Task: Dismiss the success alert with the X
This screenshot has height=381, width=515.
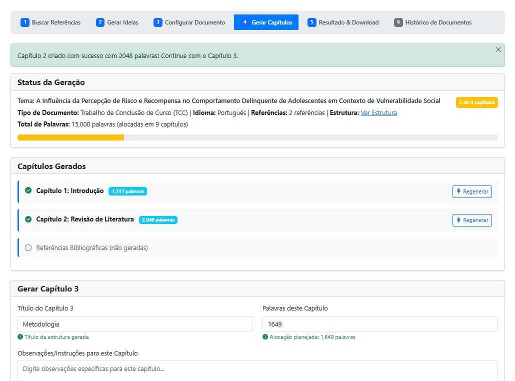Action: (498, 49)
